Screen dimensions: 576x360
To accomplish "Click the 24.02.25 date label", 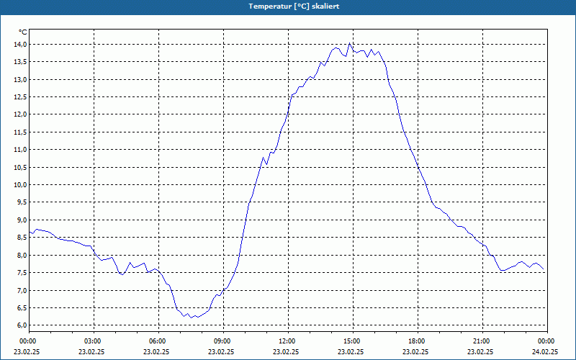I will (x=545, y=351).
